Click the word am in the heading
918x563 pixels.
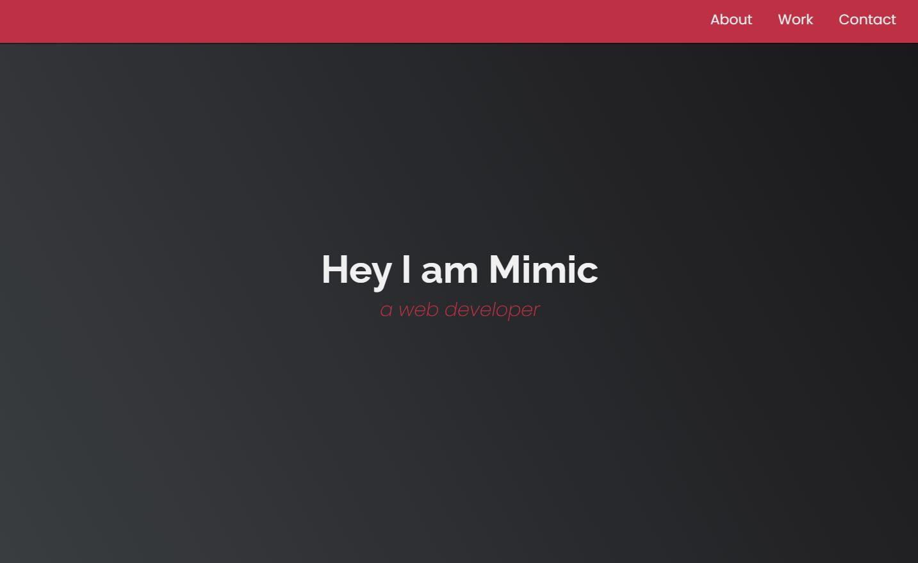coord(449,273)
